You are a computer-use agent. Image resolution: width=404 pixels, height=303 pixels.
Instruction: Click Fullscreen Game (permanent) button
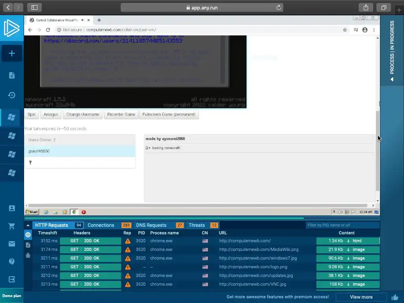(169, 114)
